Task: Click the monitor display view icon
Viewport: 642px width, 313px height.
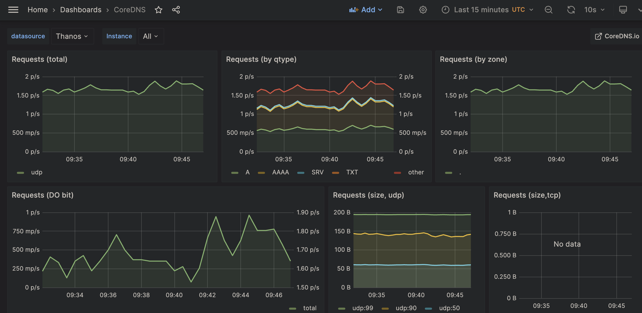Action: click(623, 10)
